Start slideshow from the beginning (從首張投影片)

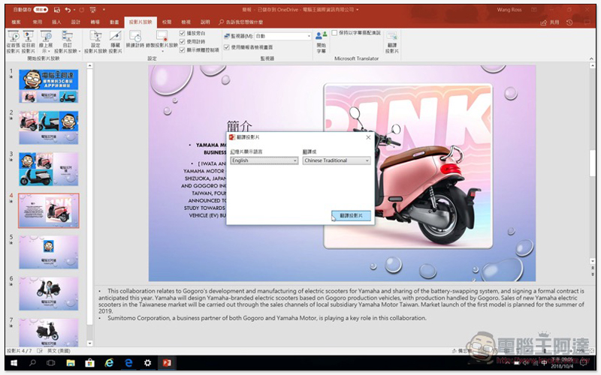pyautogui.click(x=14, y=42)
